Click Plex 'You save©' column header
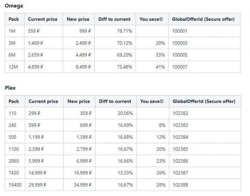Screen dimensions: 250x196 153,101
